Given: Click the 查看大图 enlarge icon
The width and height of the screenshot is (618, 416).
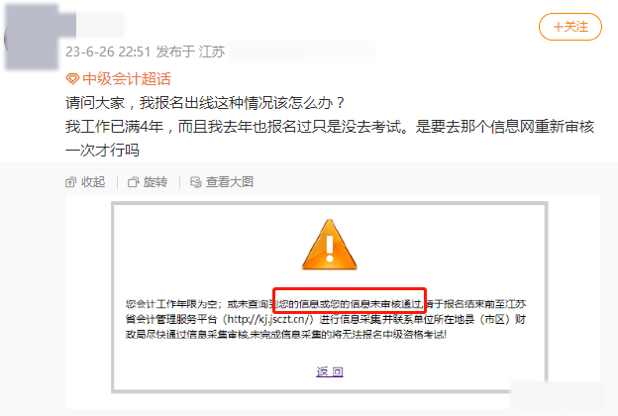Looking at the screenshot, I should click(196, 182).
